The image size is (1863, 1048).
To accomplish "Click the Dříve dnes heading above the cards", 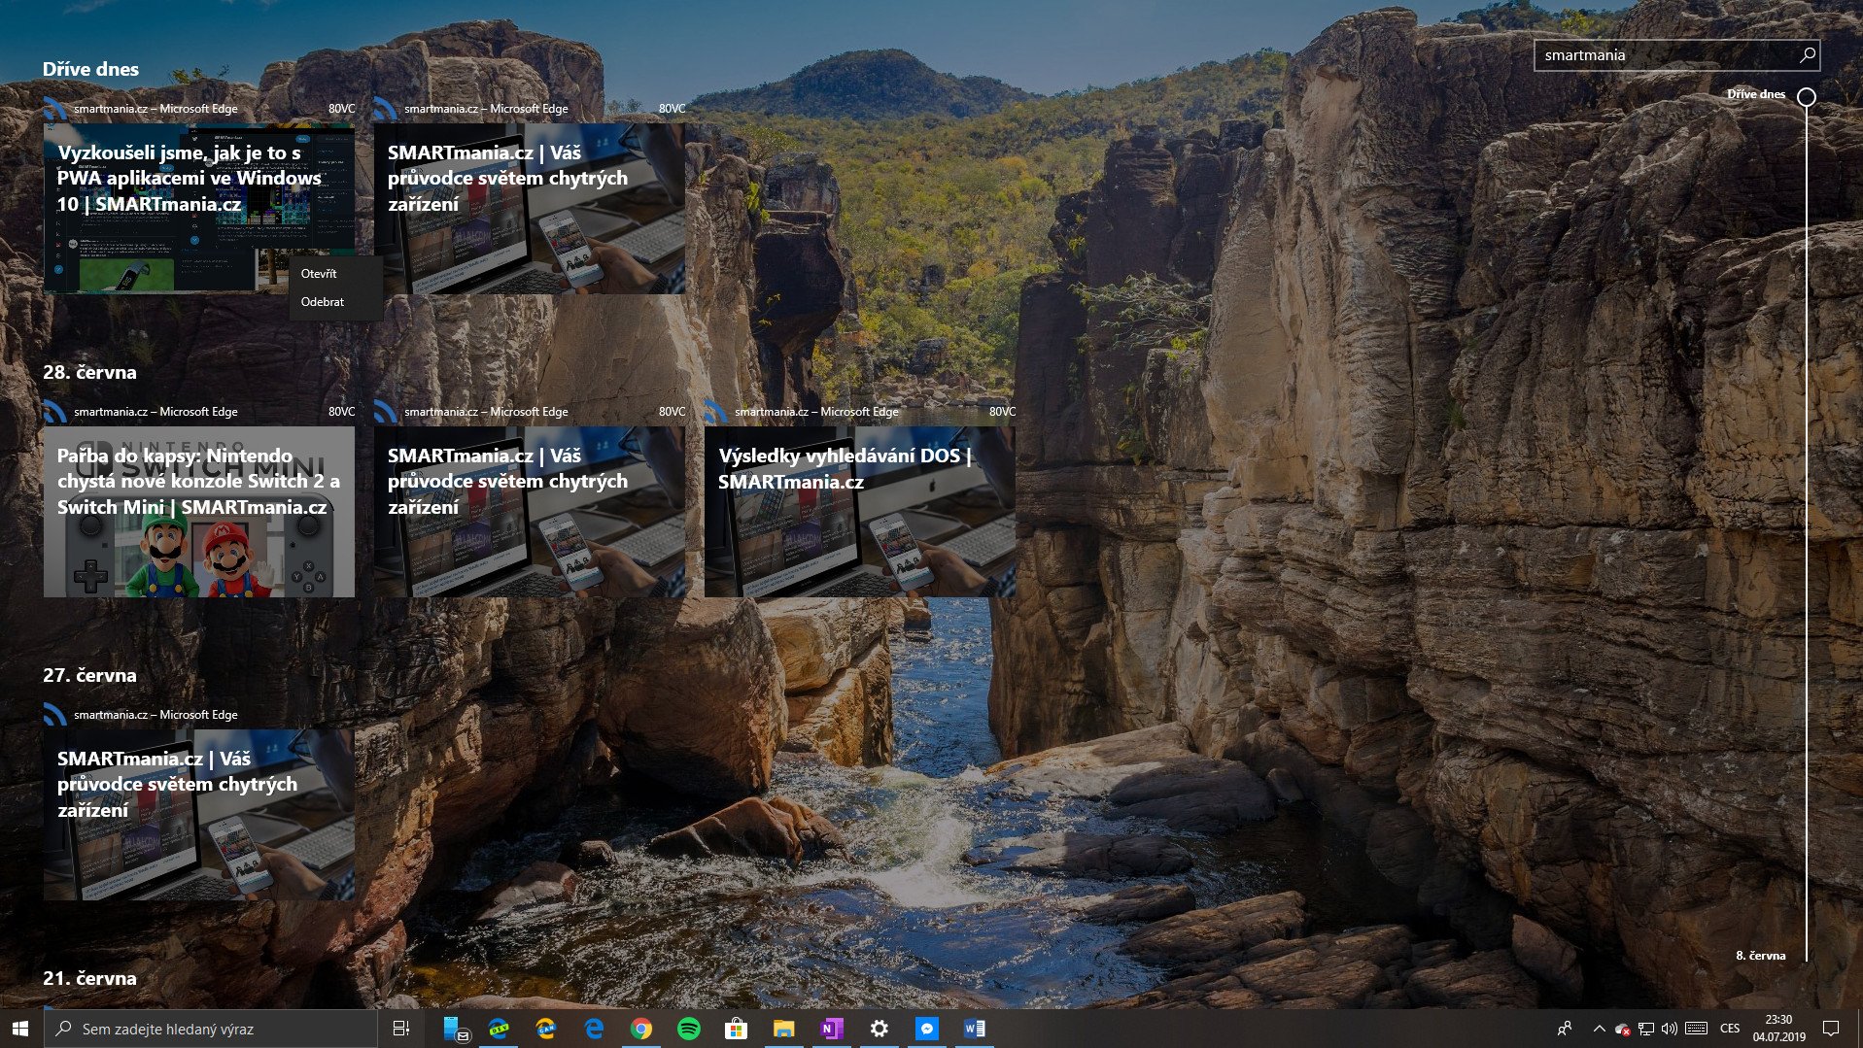I will [90, 69].
